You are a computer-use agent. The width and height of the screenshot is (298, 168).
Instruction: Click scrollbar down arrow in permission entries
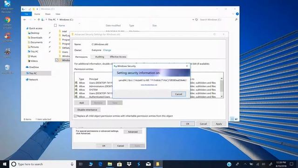[222, 97]
